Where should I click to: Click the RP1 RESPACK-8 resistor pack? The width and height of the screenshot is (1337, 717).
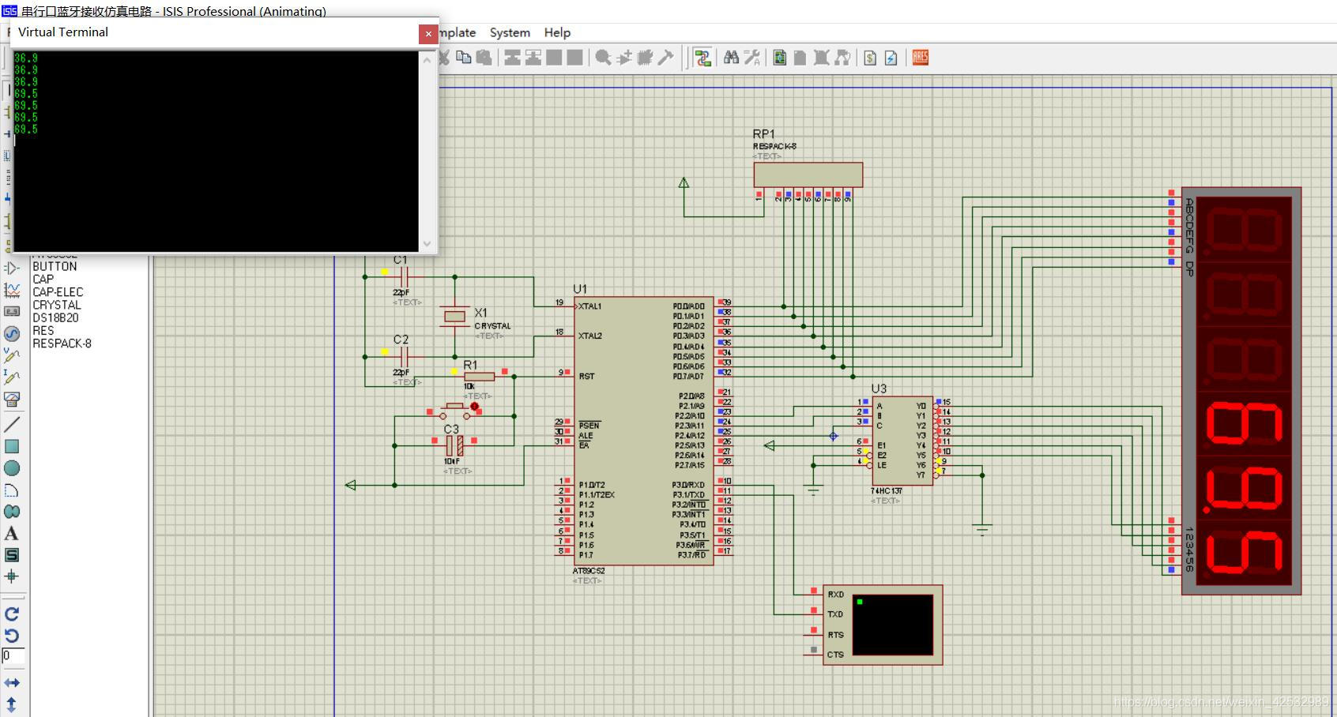click(x=808, y=175)
